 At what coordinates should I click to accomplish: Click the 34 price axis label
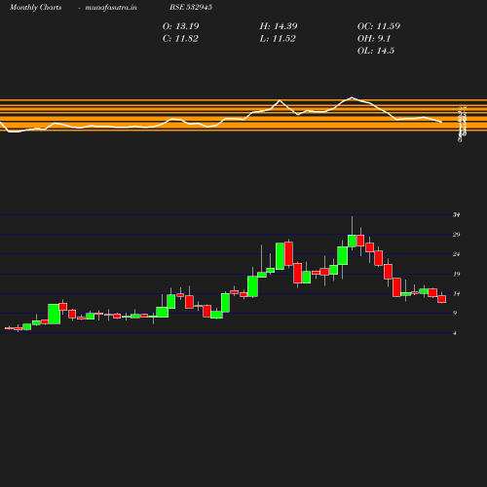point(457,214)
